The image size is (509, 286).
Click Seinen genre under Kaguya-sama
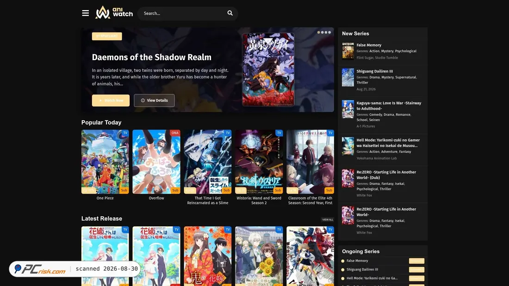click(374, 120)
